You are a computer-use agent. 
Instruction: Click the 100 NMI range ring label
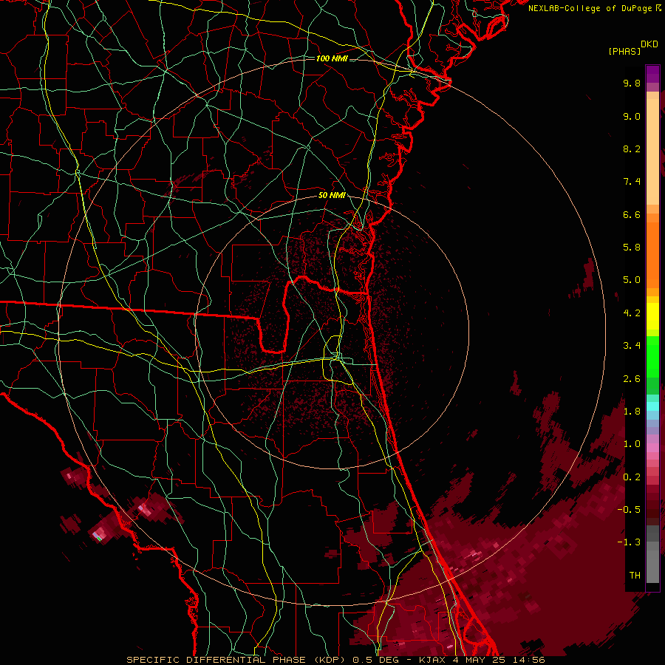coord(332,58)
